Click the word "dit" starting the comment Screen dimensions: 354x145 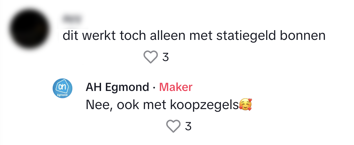tap(70, 36)
